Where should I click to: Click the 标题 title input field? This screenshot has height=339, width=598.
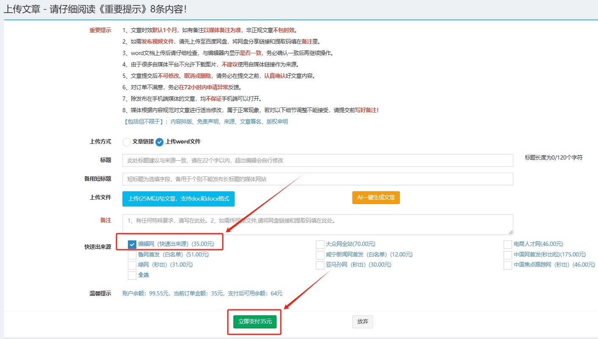point(317,160)
